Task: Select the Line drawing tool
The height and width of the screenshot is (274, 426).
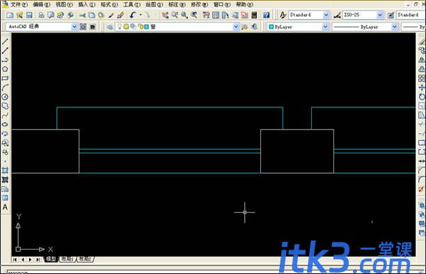Action: (x=5, y=41)
